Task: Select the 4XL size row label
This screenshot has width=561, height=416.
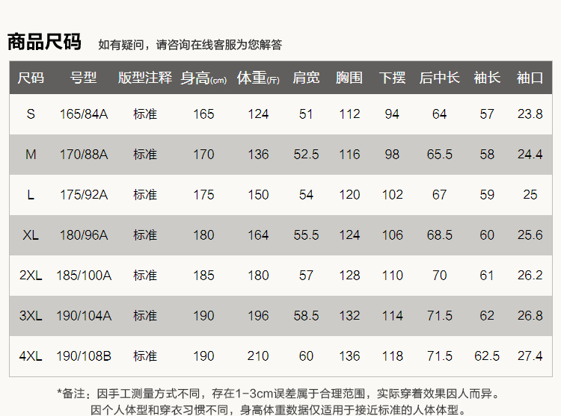Action: point(31,356)
